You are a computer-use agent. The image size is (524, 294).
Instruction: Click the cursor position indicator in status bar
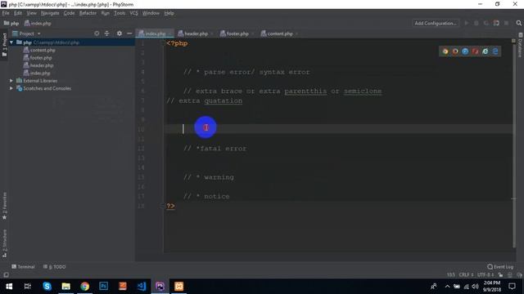451,275
